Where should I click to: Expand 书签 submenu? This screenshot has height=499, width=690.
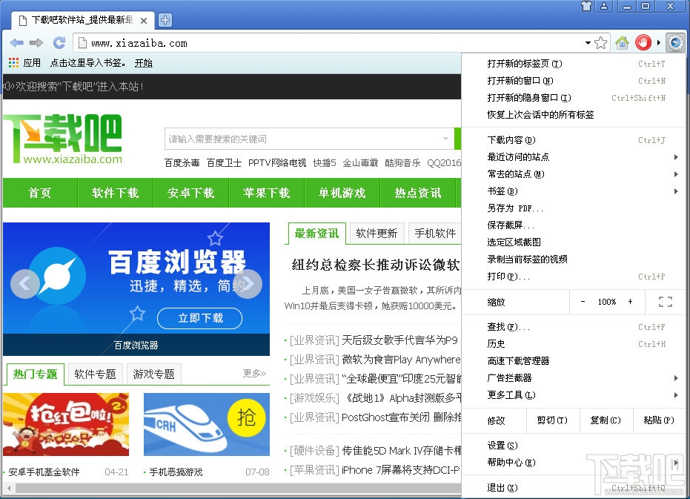click(676, 191)
